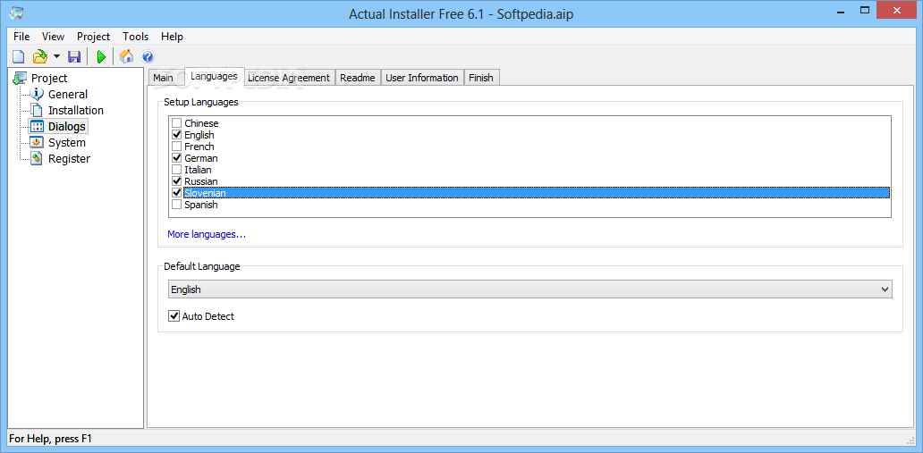Image resolution: width=923 pixels, height=453 pixels.
Task: Click the Dialogs icon in tree
Action: point(37,126)
